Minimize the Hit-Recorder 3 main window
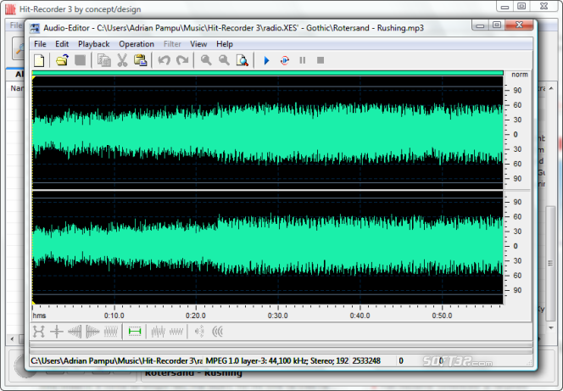The image size is (563, 391). (x=504, y=6)
